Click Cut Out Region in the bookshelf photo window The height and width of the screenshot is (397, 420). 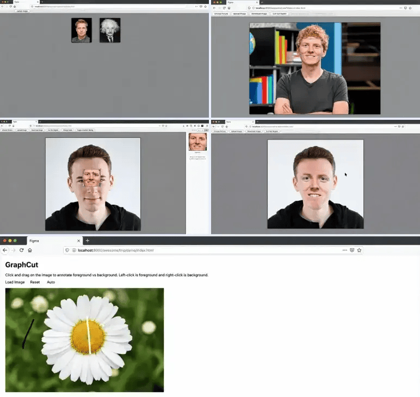(x=280, y=14)
